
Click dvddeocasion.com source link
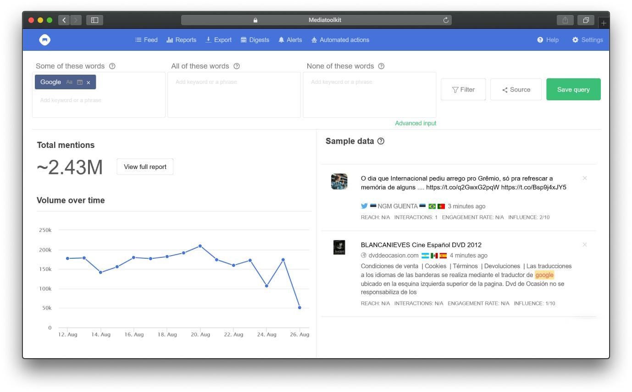pyautogui.click(x=394, y=256)
